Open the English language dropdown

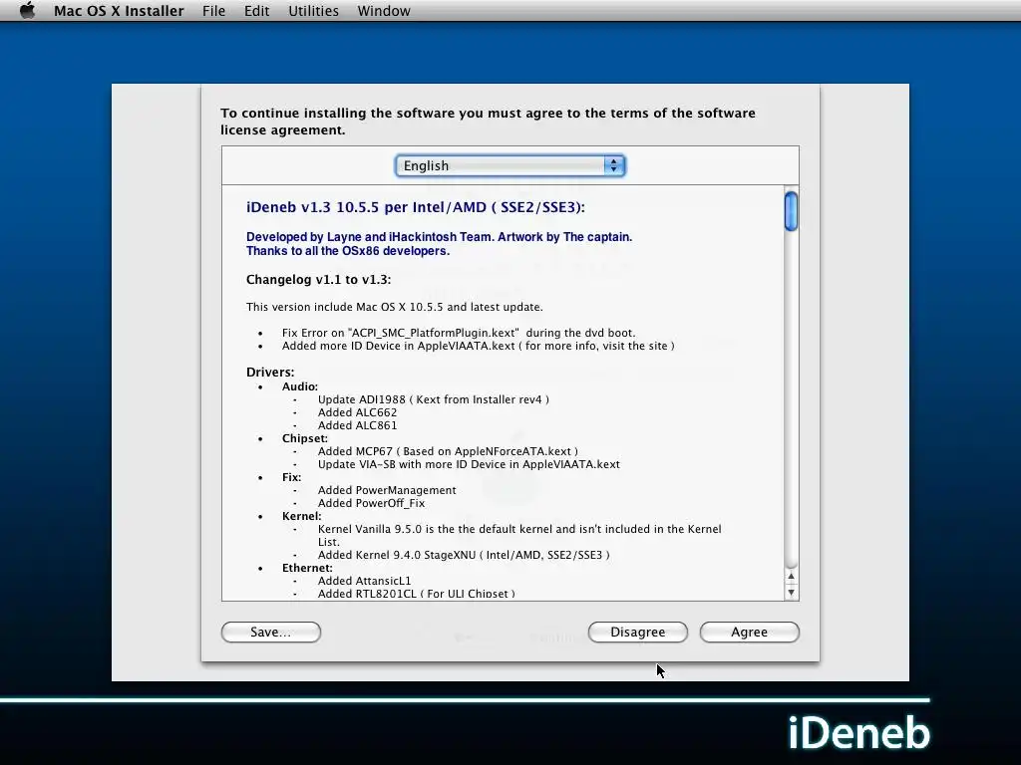tap(510, 166)
